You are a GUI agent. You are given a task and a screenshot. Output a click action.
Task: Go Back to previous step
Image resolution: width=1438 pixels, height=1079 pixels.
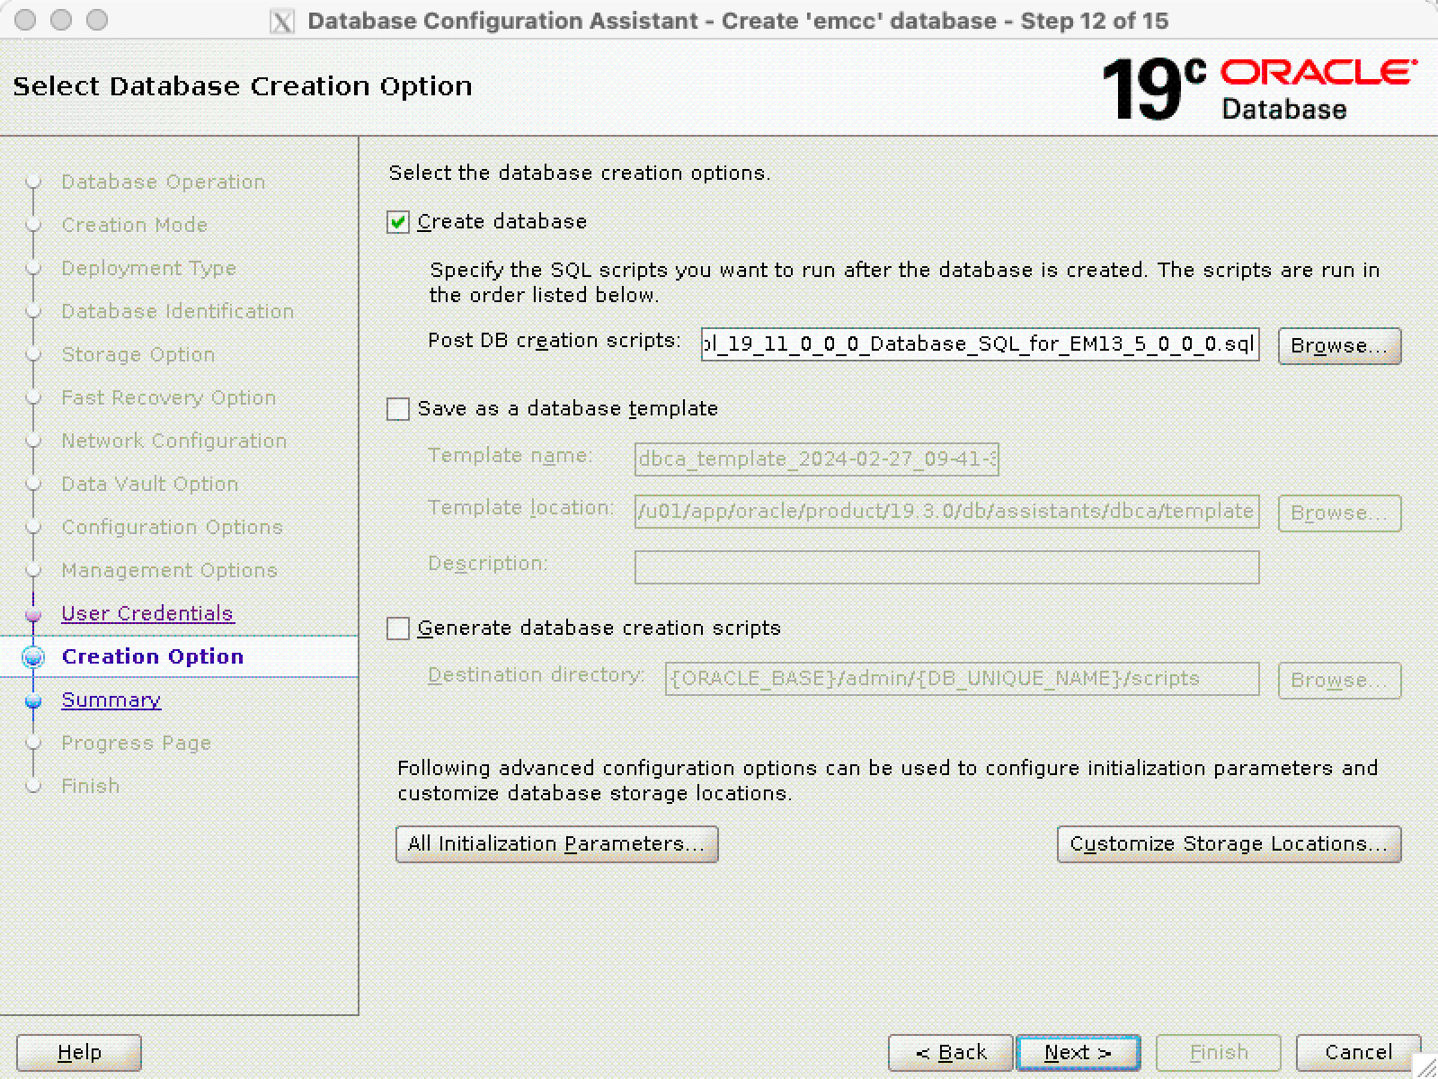point(950,1052)
